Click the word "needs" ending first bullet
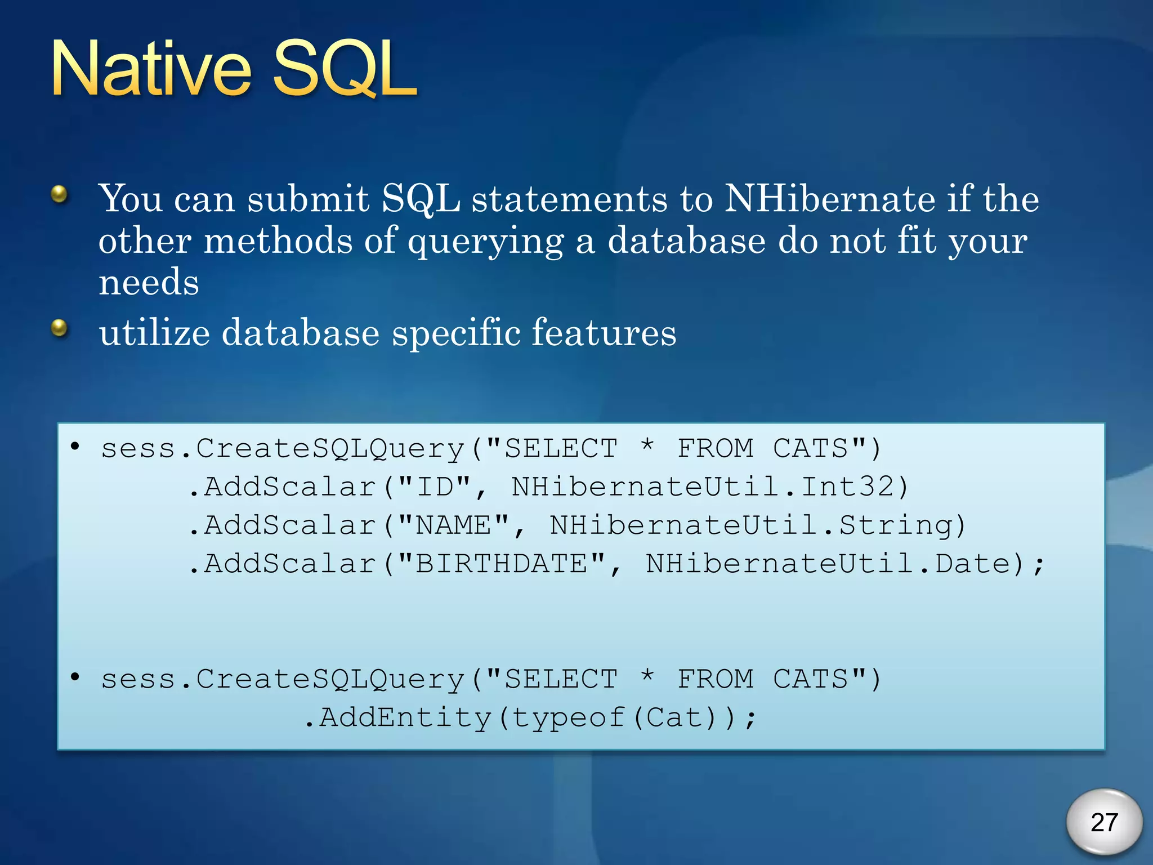The width and height of the screenshot is (1153, 865). point(149,282)
